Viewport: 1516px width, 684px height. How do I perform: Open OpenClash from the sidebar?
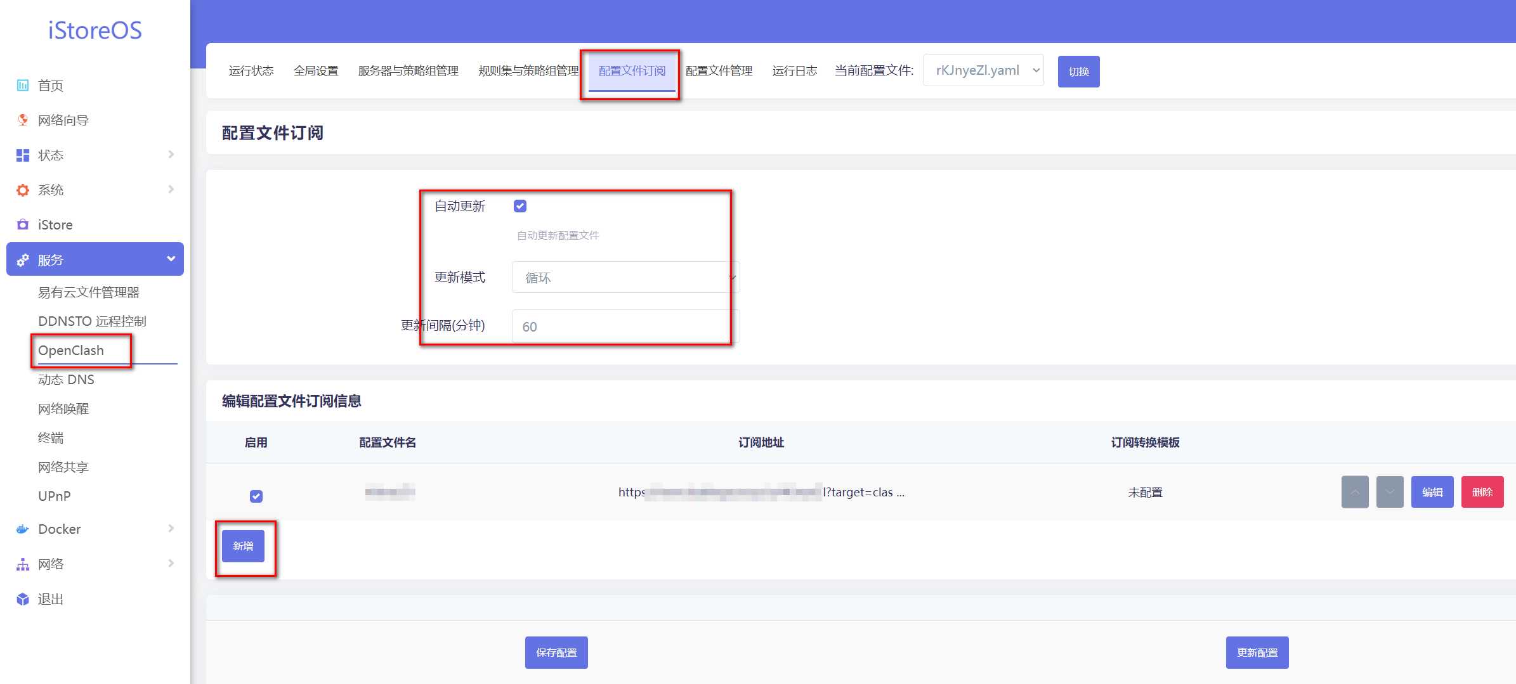pos(70,350)
